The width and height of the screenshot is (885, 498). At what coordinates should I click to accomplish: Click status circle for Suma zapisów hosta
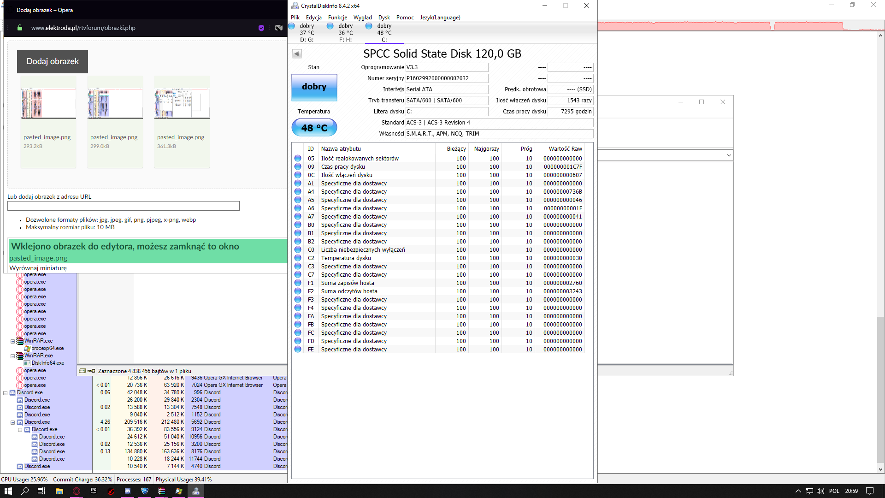pyautogui.click(x=298, y=283)
